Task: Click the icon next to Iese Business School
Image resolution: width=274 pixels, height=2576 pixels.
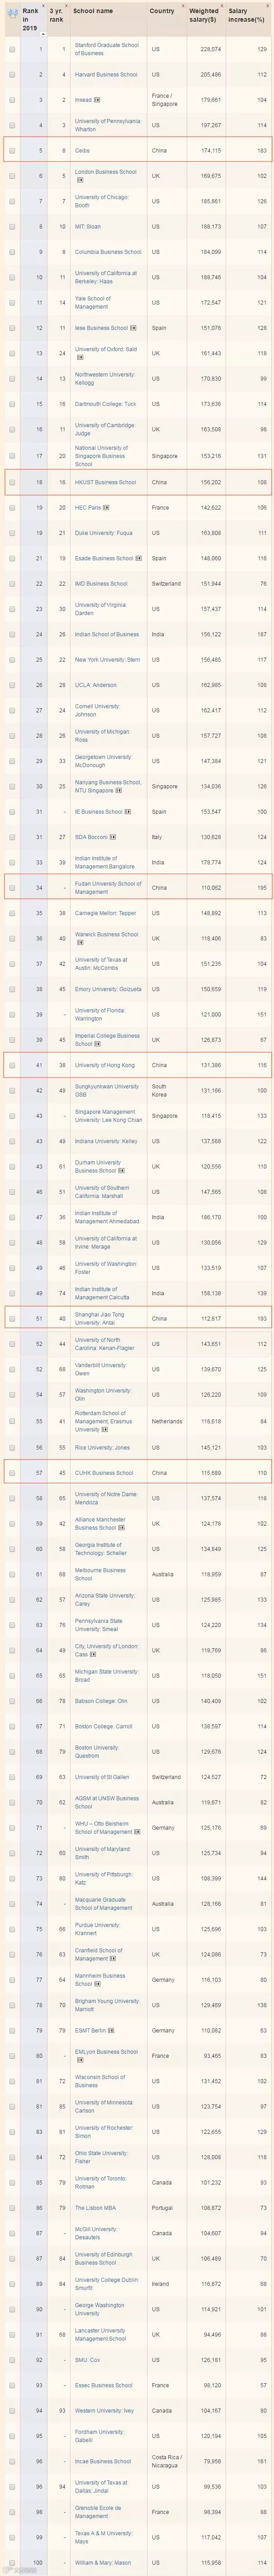Action: click(134, 328)
